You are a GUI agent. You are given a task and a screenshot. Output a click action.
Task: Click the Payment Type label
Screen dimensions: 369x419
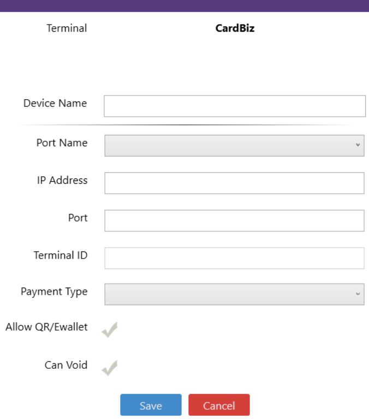(54, 292)
